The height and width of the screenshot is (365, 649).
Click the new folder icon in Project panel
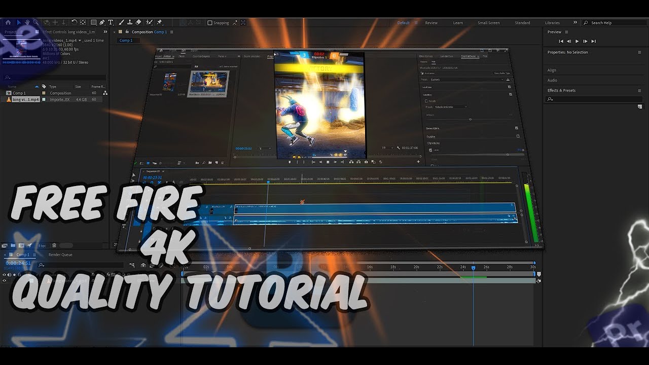[13, 245]
